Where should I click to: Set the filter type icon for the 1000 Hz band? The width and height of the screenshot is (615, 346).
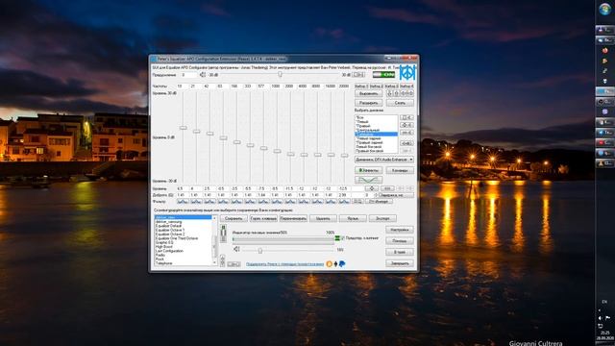click(277, 201)
